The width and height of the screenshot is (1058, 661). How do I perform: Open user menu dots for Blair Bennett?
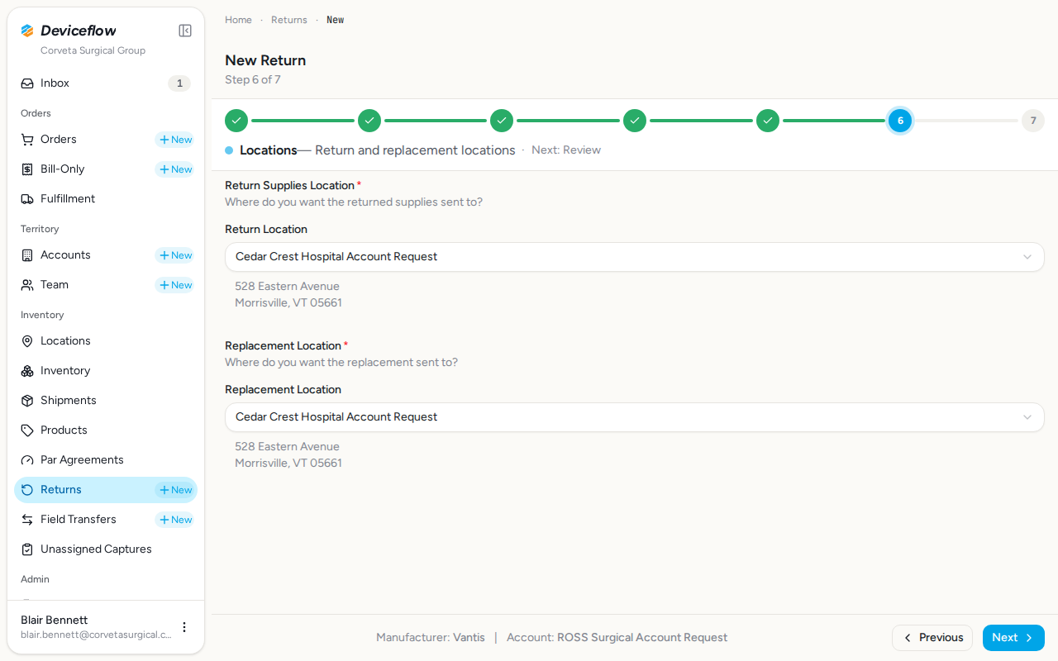(x=184, y=627)
